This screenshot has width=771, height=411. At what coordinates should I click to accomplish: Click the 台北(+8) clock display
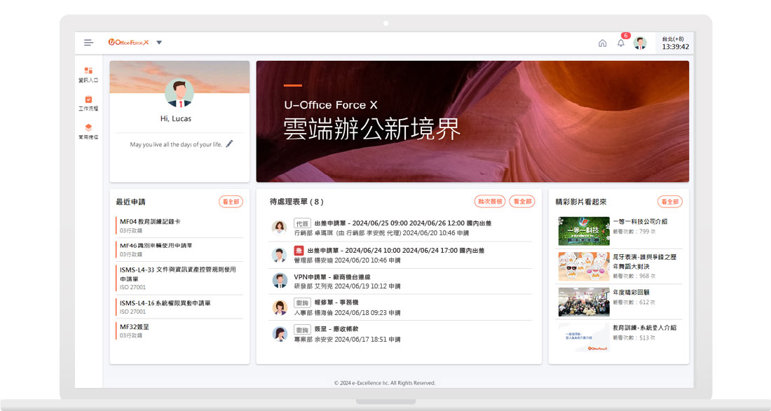point(675,43)
